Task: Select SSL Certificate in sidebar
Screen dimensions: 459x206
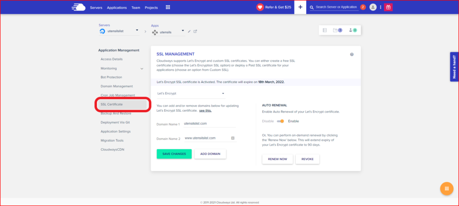Action: (122, 105)
